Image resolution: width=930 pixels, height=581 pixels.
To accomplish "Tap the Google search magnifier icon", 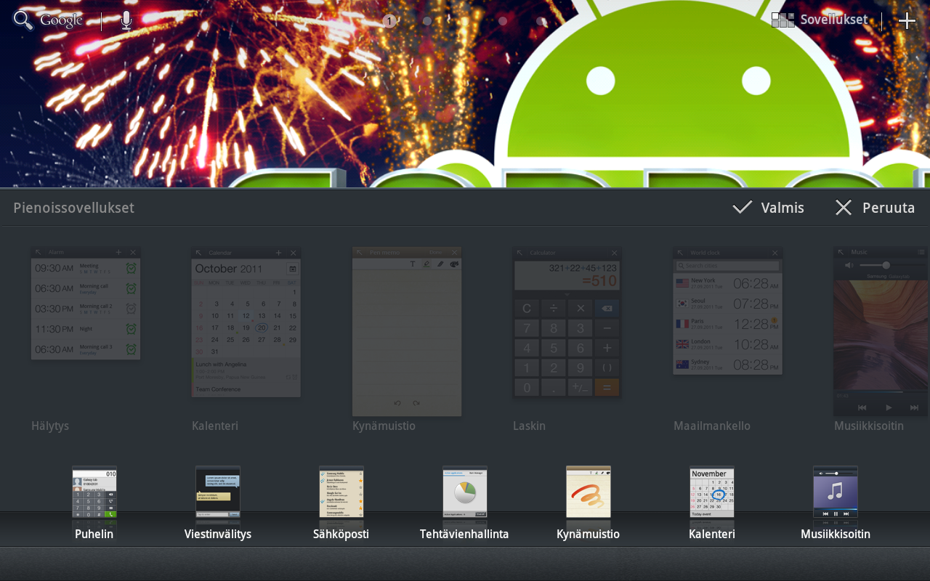I will [23, 20].
